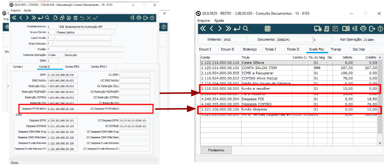Go to previous record in Manutenção Contas window
This screenshot has width=384, height=165.
pos(21,18)
